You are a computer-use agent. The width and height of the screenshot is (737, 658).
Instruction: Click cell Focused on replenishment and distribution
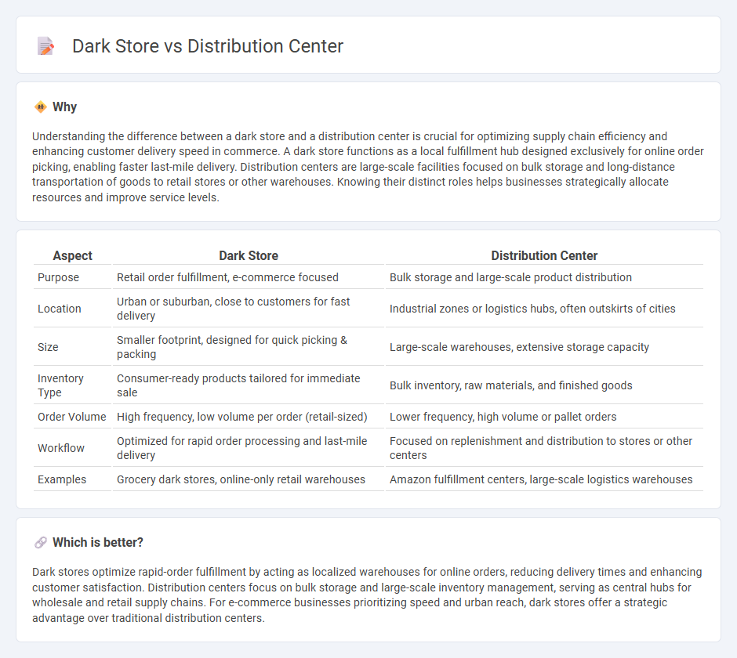point(544,448)
